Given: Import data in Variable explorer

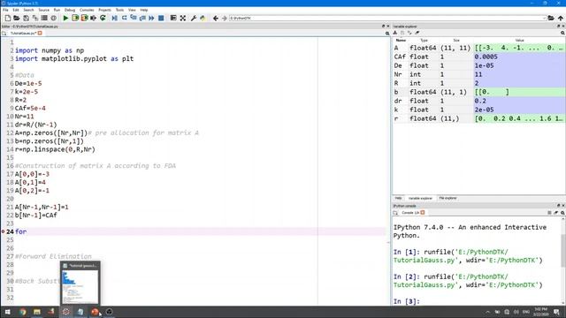Looking at the screenshot, I should tap(395, 33).
